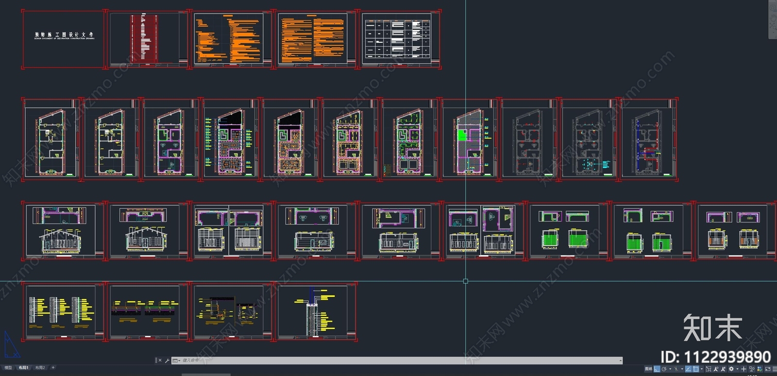Viewport: 777px width, 376px height.
Task: Click the UCS triangle icon bottom-left
Action: [x=12, y=344]
